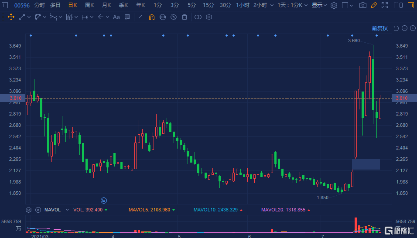This screenshot has height=238, width=417.
Task: Open the F10 company info button
Action: [x=399, y=5]
